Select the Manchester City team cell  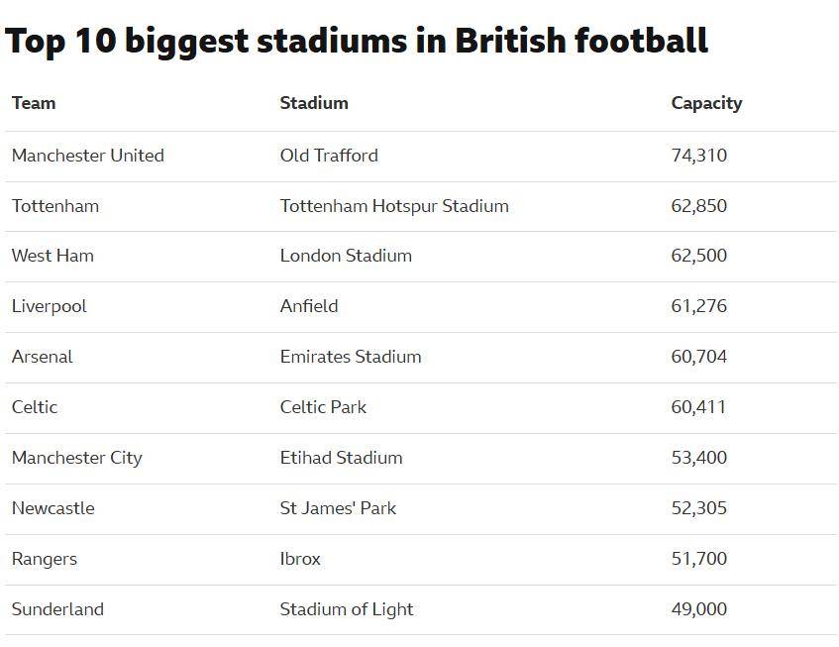point(77,458)
